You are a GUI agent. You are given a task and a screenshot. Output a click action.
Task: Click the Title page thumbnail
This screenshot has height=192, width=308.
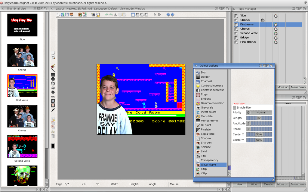[x=22, y=25]
